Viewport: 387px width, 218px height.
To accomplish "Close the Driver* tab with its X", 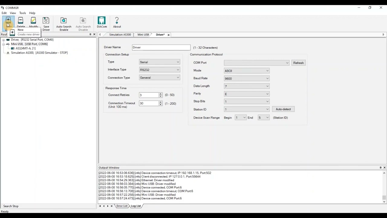I will (x=168, y=35).
